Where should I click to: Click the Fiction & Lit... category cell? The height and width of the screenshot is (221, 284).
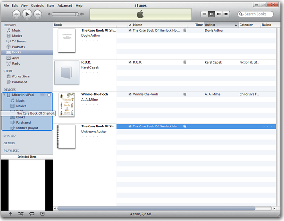tap(249, 62)
